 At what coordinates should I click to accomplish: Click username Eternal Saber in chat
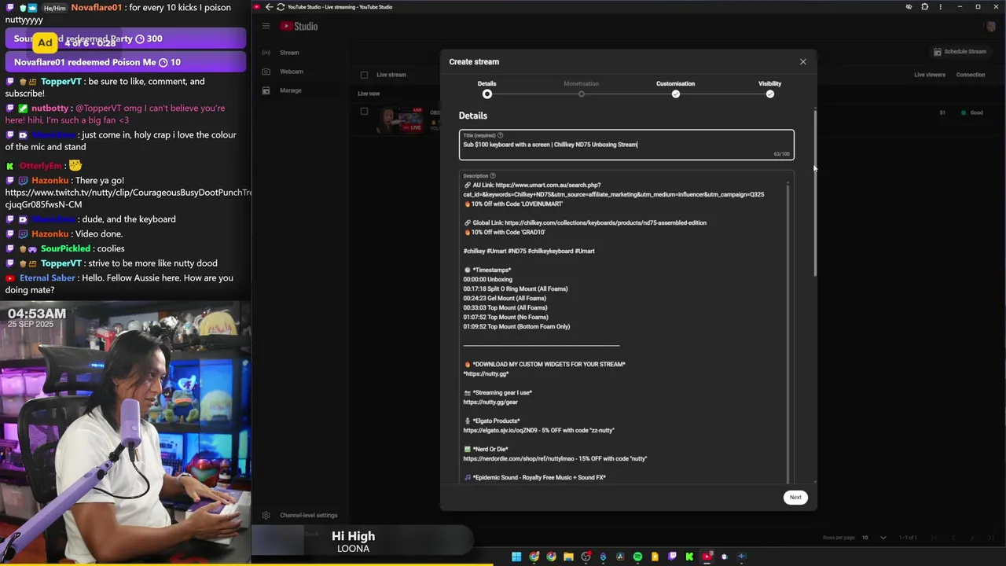point(47,278)
